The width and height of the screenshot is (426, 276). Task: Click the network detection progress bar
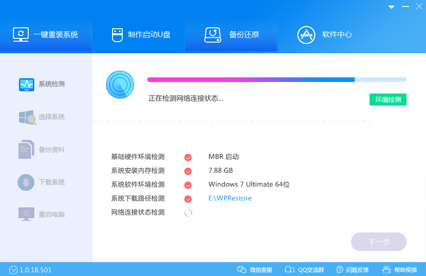(276, 80)
